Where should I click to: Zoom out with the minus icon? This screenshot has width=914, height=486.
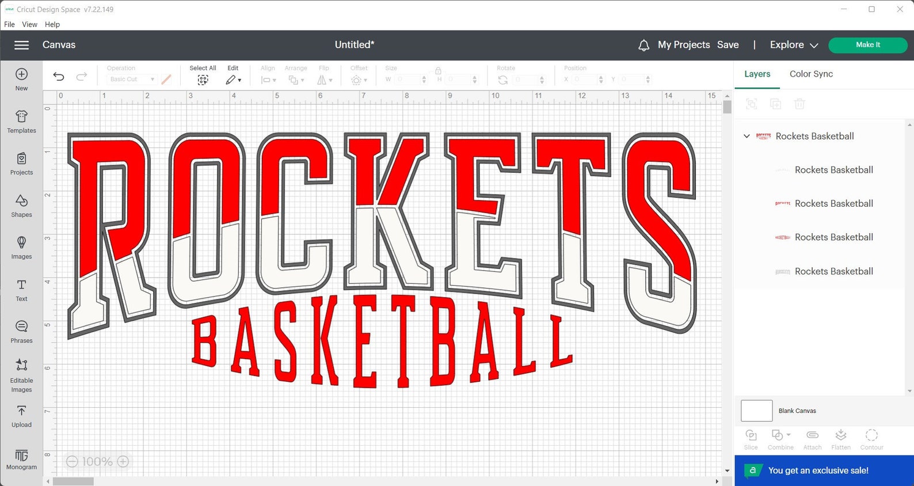coord(72,461)
